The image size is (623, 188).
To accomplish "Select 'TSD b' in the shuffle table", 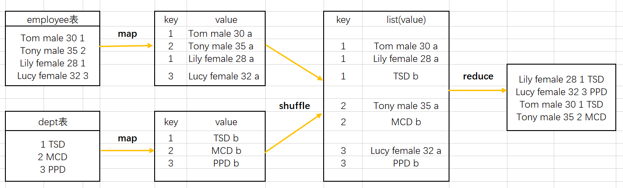I will (405, 76).
